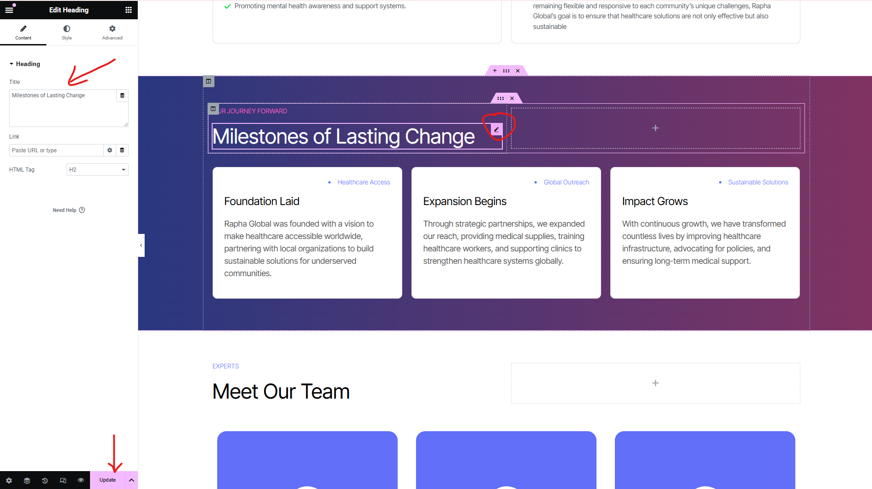Open the revision History icon
872x489 pixels.
click(x=45, y=480)
